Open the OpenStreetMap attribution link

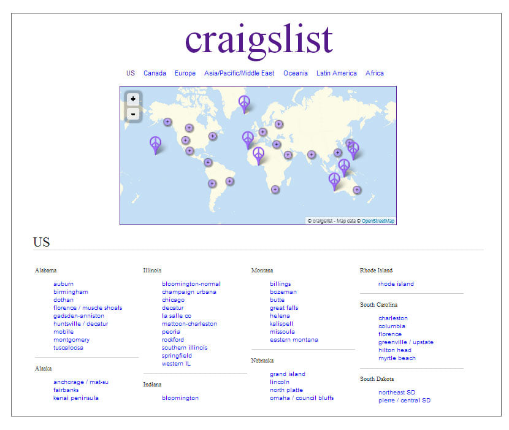[378, 221]
